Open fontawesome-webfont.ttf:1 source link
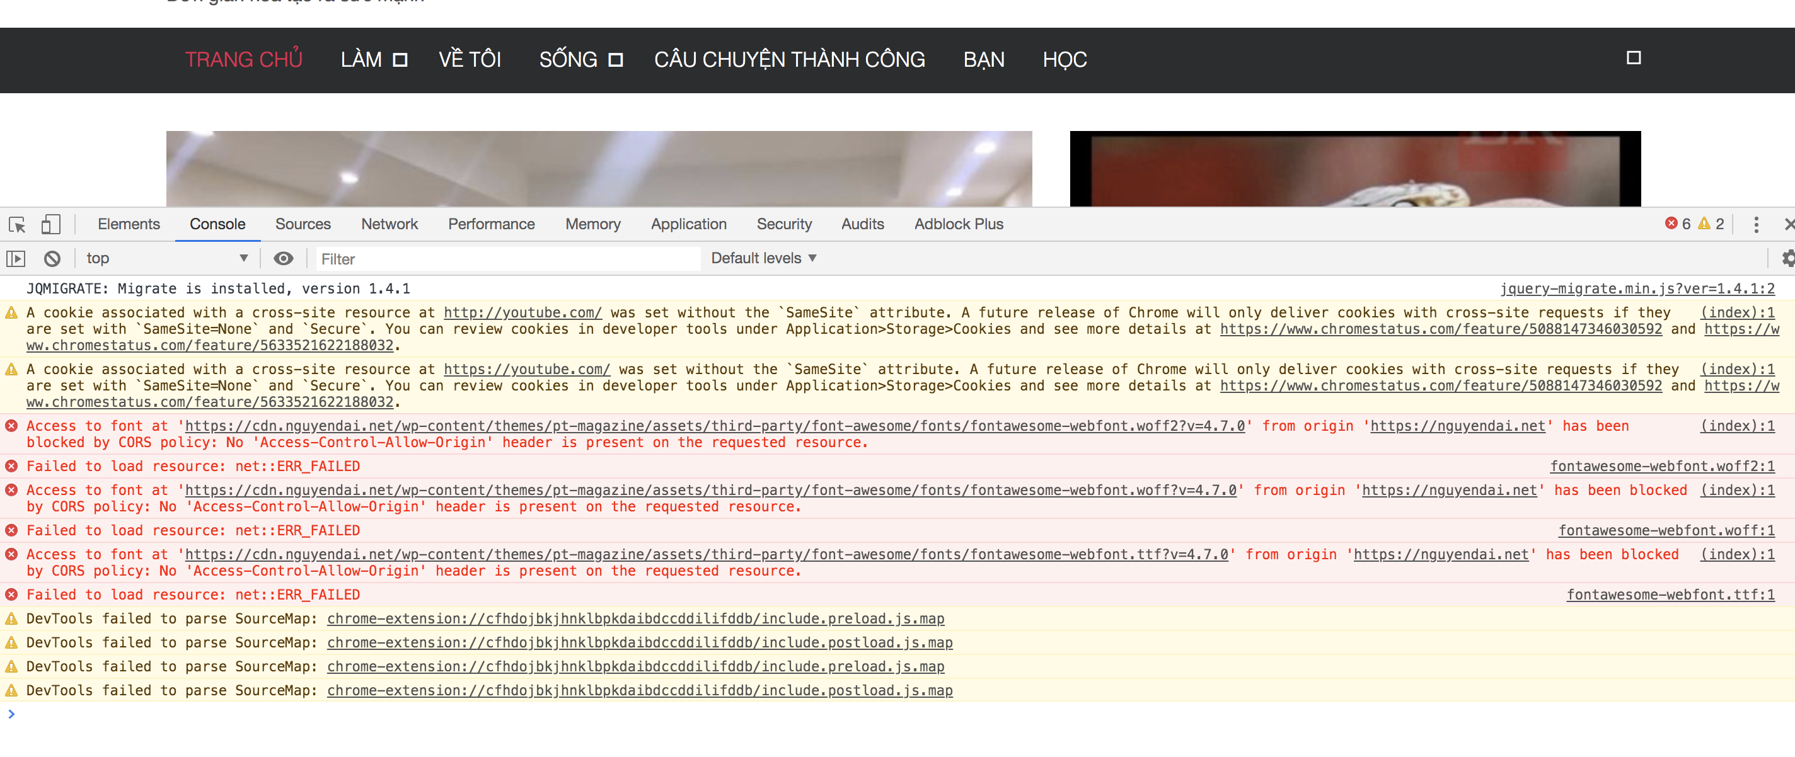Image resolution: width=1795 pixels, height=757 pixels. pyautogui.click(x=1670, y=595)
